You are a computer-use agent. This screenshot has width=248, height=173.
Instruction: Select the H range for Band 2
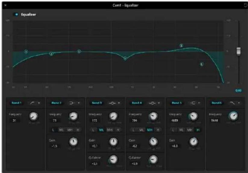click(78, 130)
